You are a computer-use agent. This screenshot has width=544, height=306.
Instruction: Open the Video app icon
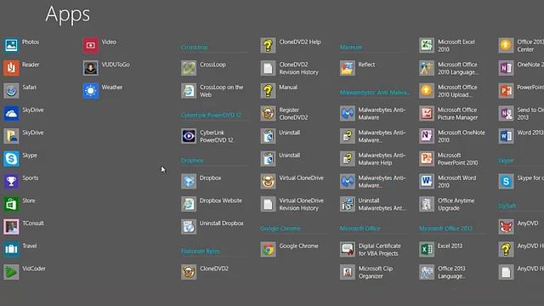click(x=91, y=45)
